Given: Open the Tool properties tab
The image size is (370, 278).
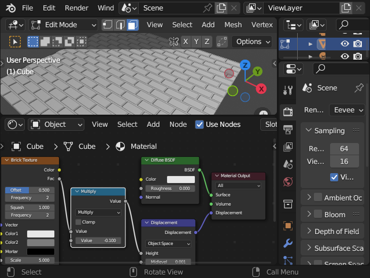Looking at the screenshot, I should coord(288,90).
